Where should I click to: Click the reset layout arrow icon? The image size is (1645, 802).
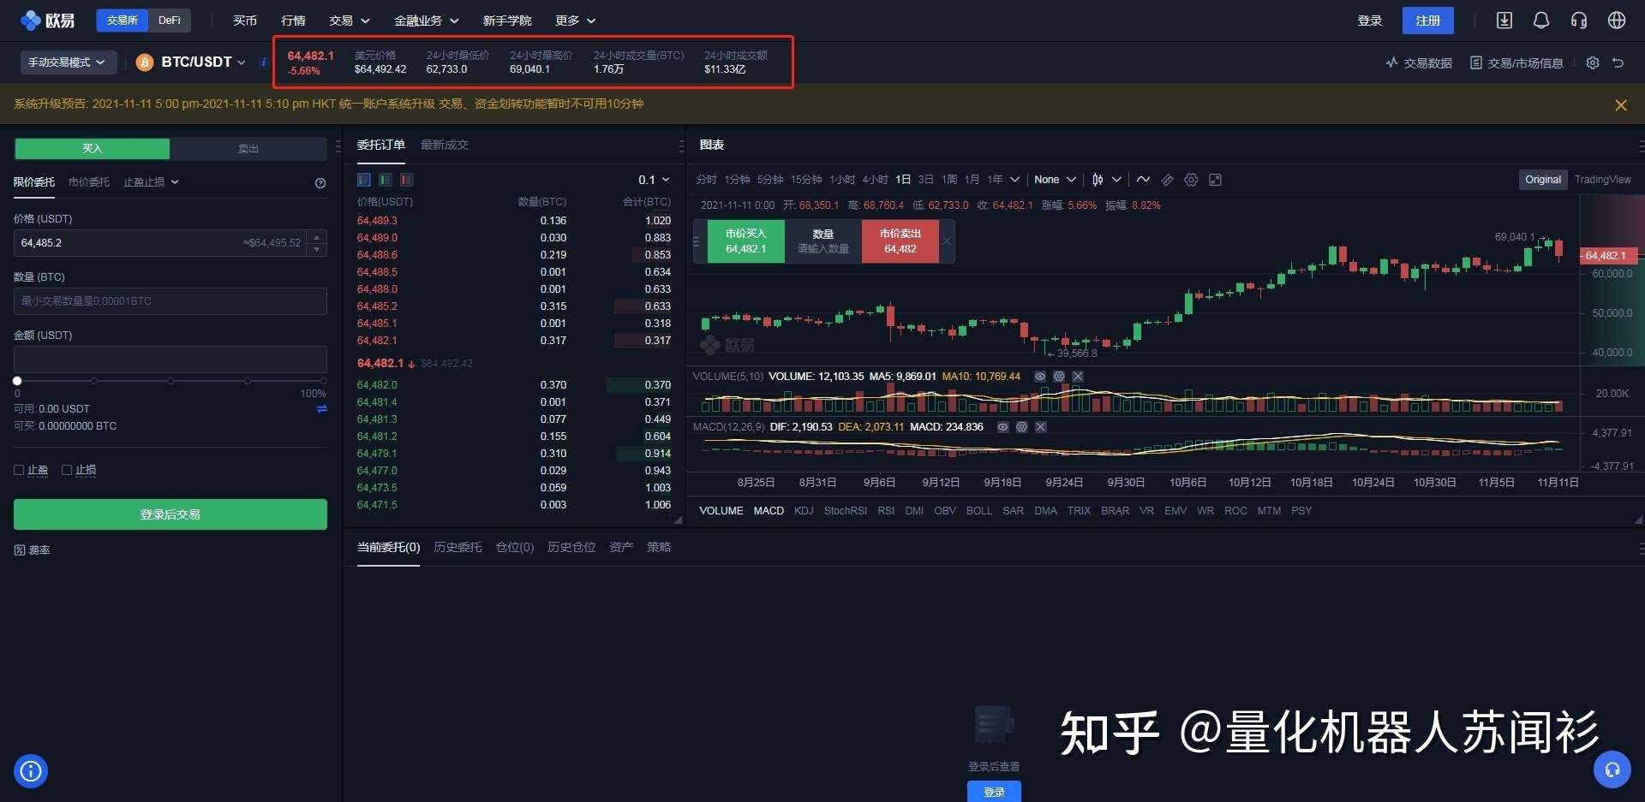tap(1618, 62)
